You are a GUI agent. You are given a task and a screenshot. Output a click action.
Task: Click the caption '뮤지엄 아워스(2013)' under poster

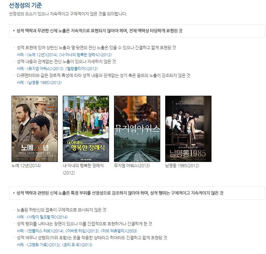point(132,166)
